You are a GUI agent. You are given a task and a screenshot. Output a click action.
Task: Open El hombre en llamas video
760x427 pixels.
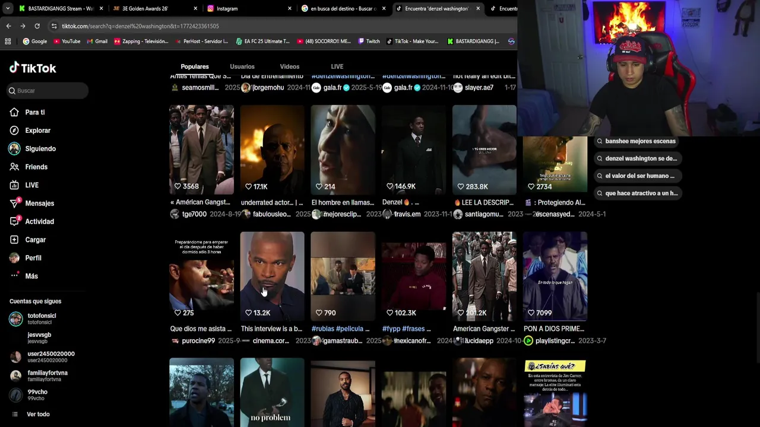coord(343,149)
